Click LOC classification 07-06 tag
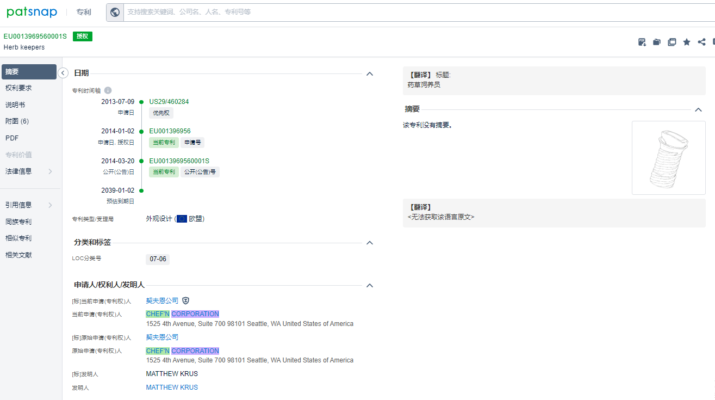The width and height of the screenshot is (715, 400). (158, 259)
